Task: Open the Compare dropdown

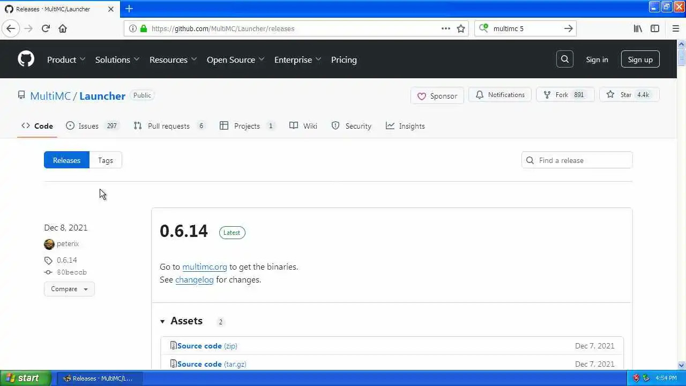Action: tap(69, 289)
